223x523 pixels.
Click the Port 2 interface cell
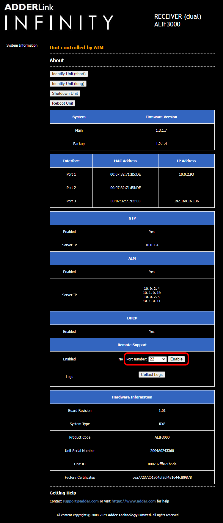tap(71, 188)
